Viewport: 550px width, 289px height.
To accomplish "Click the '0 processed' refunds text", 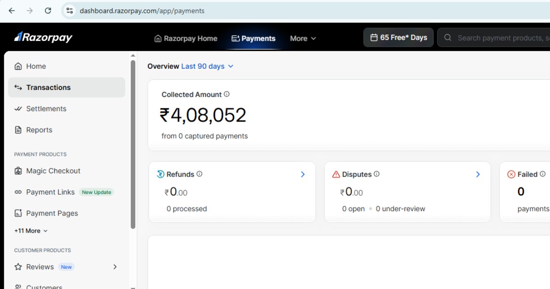I will [x=187, y=209].
